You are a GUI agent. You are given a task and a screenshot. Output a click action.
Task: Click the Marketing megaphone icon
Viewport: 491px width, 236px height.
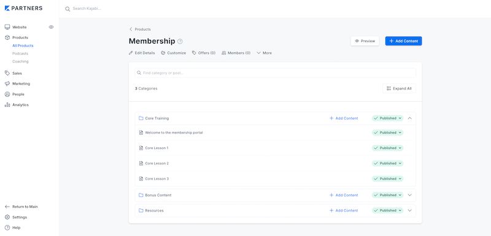[x=7, y=84]
